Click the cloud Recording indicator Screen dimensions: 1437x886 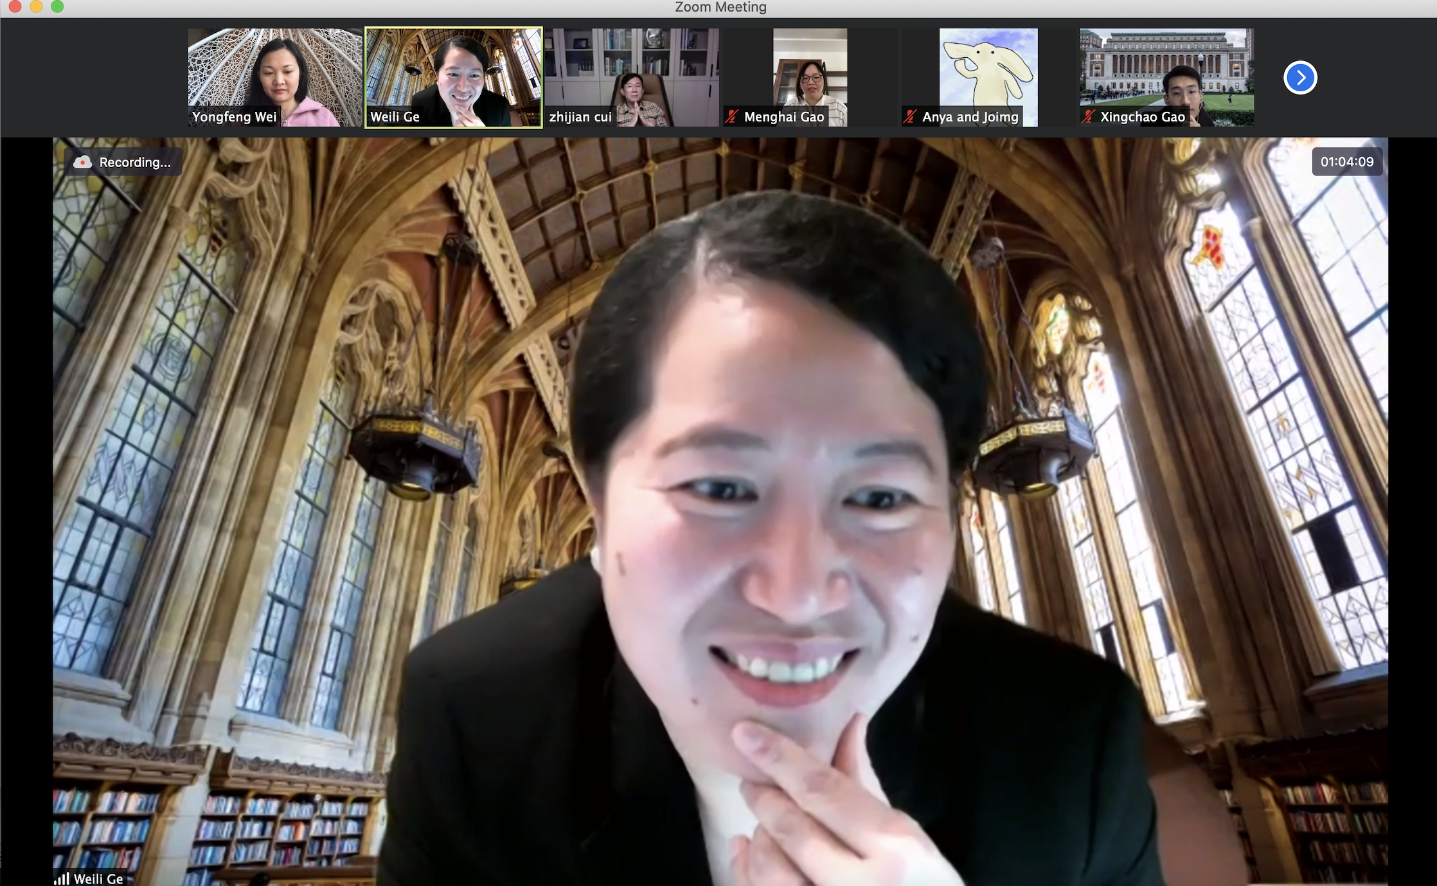(123, 162)
